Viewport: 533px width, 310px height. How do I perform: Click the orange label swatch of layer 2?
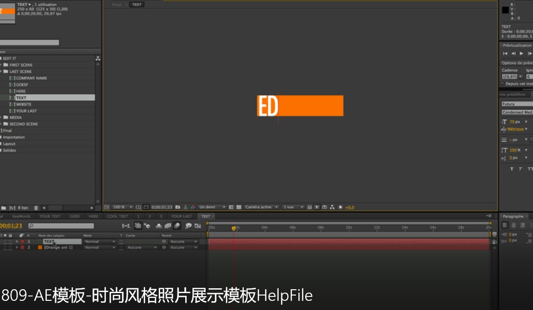(x=40, y=247)
